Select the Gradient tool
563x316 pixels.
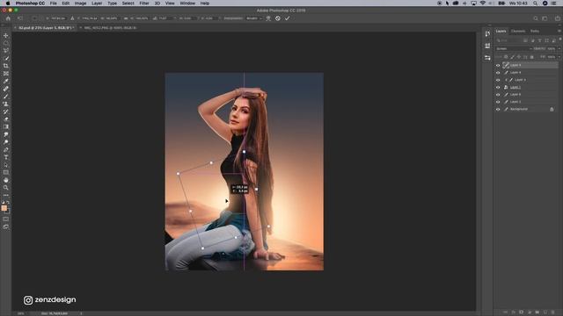[6, 126]
